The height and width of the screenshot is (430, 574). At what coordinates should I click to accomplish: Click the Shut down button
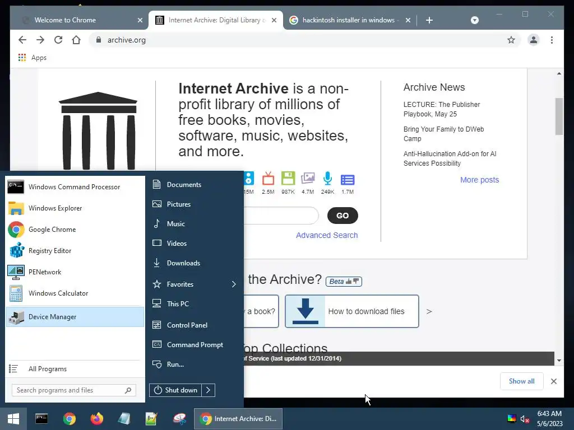pyautogui.click(x=175, y=390)
